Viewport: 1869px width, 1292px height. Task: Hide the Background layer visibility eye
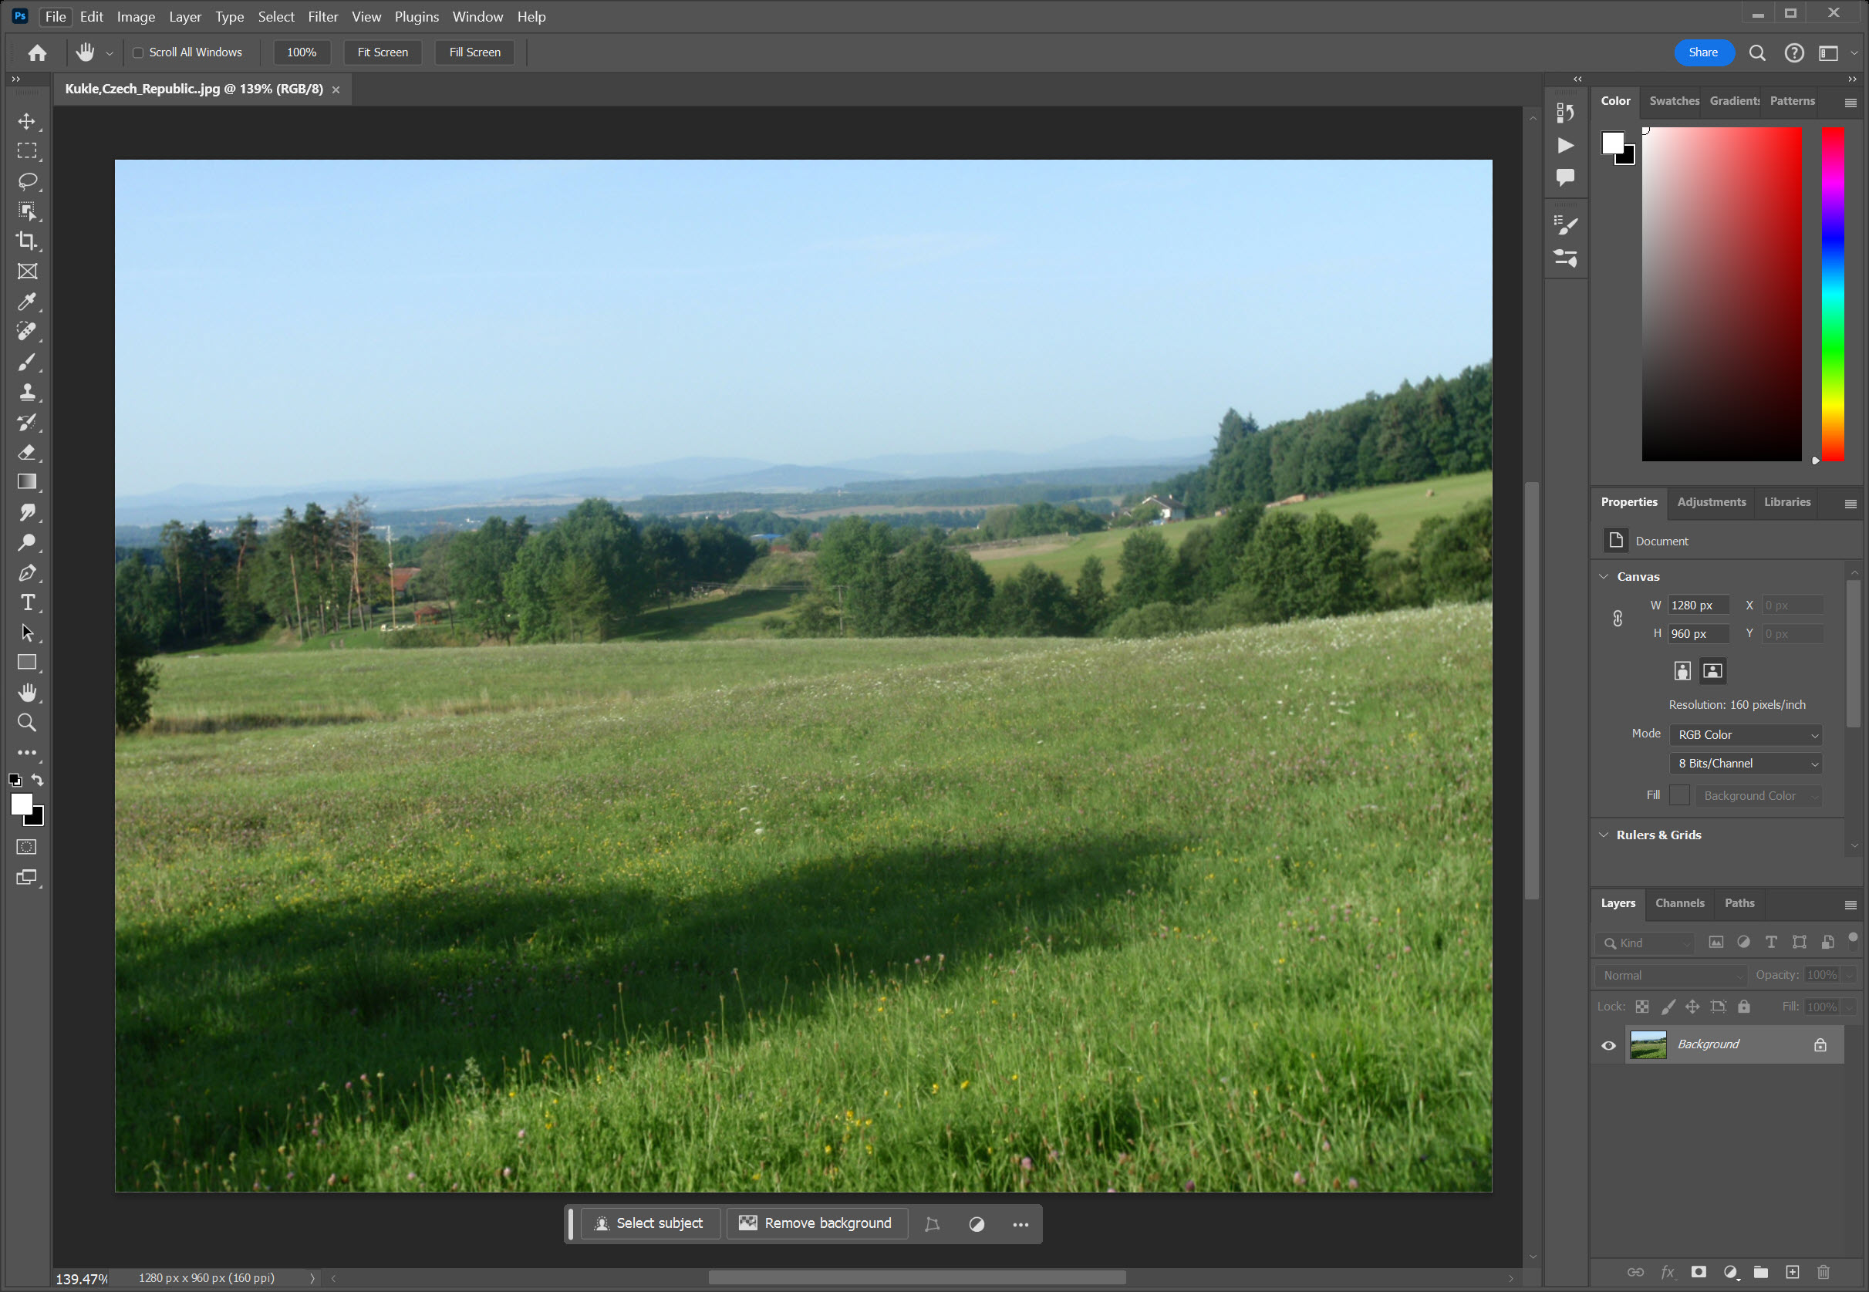pos(1608,1045)
